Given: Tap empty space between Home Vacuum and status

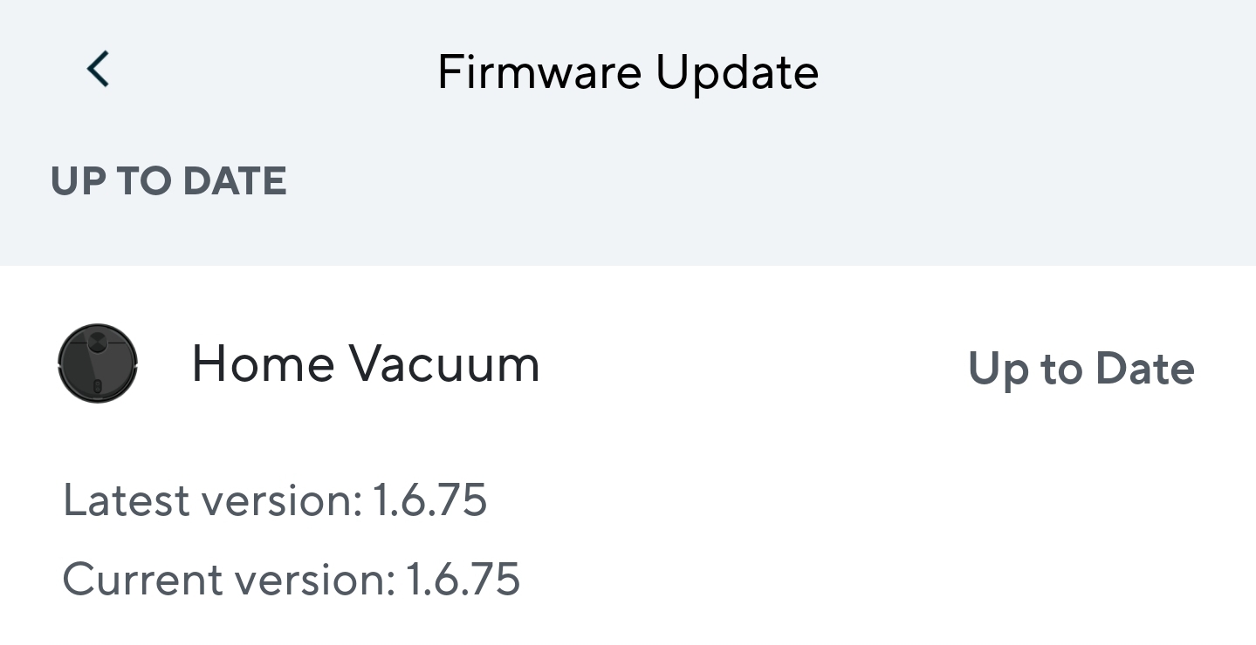Looking at the screenshot, I should pyautogui.click(x=751, y=366).
